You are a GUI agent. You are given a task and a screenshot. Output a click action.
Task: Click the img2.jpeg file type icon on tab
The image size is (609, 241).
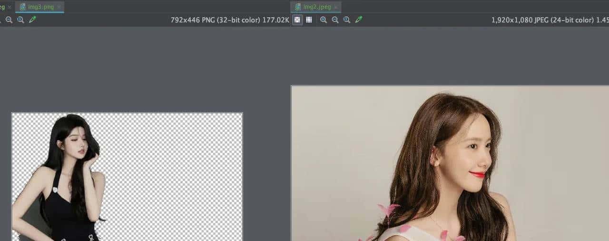[x=298, y=7]
